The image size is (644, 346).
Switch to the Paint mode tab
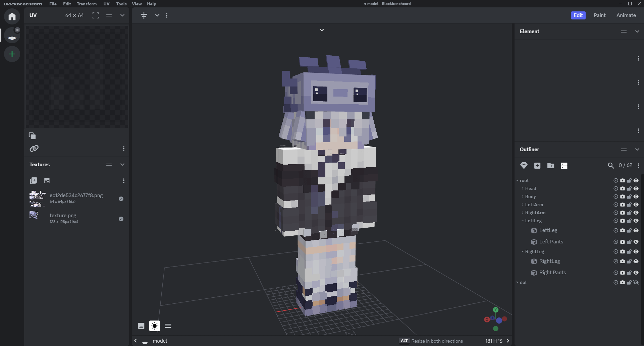click(599, 15)
